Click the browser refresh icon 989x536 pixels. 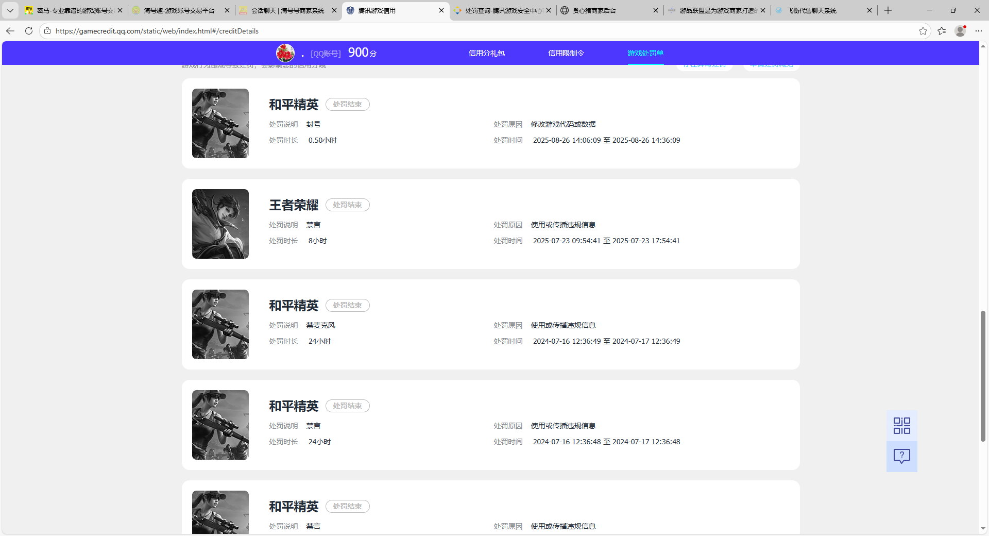[x=29, y=31]
